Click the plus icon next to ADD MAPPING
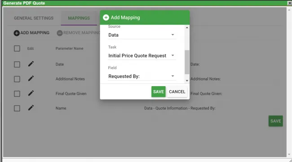This screenshot has height=162, width=292. pyautogui.click(x=17, y=33)
